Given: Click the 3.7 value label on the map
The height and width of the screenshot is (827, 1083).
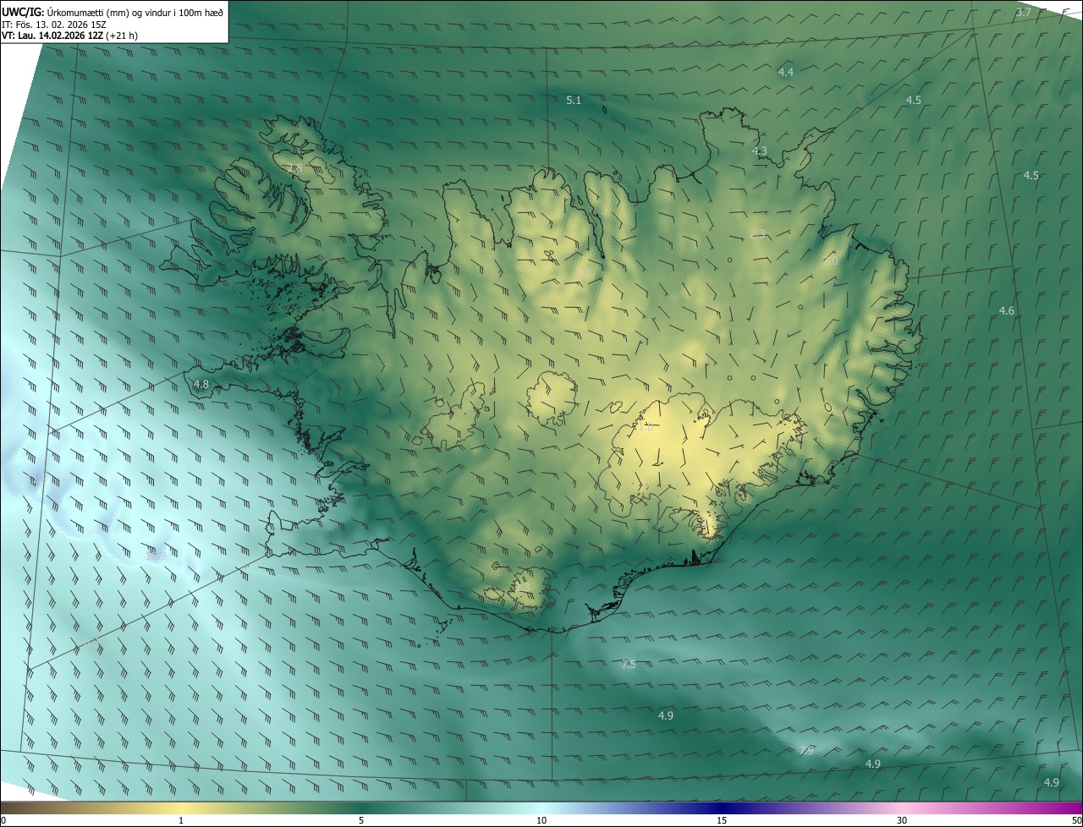Looking at the screenshot, I should click(1023, 13).
